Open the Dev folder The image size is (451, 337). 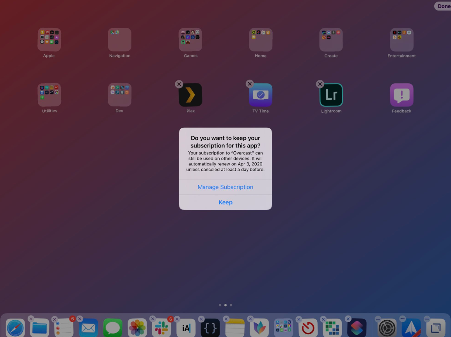pyautogui.click(x=120, y=95)
